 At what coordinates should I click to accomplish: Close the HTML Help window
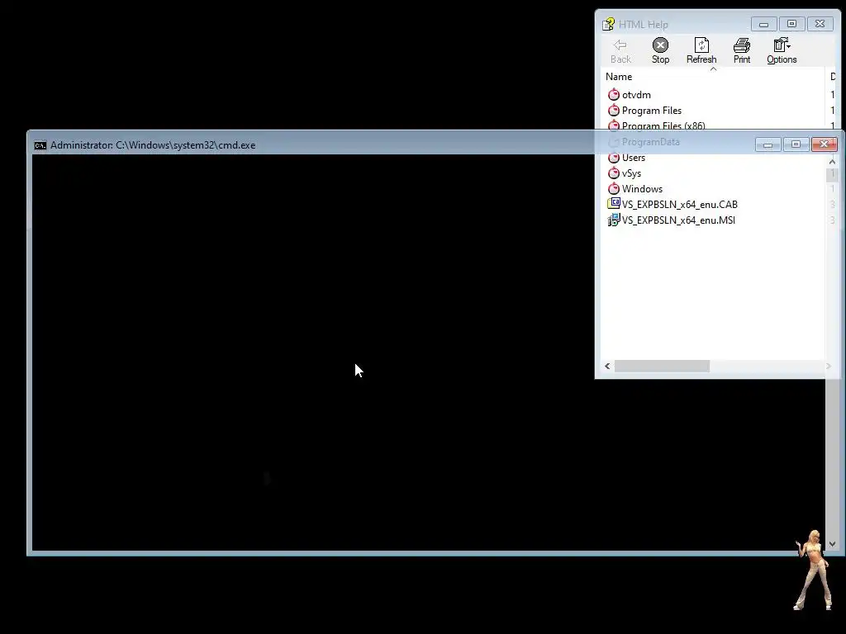820,24
